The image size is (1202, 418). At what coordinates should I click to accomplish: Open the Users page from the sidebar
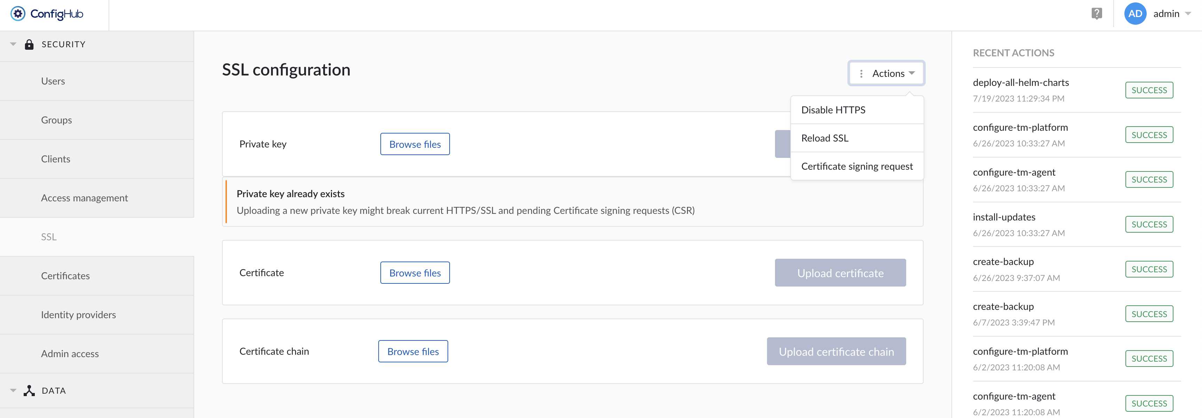52,81
